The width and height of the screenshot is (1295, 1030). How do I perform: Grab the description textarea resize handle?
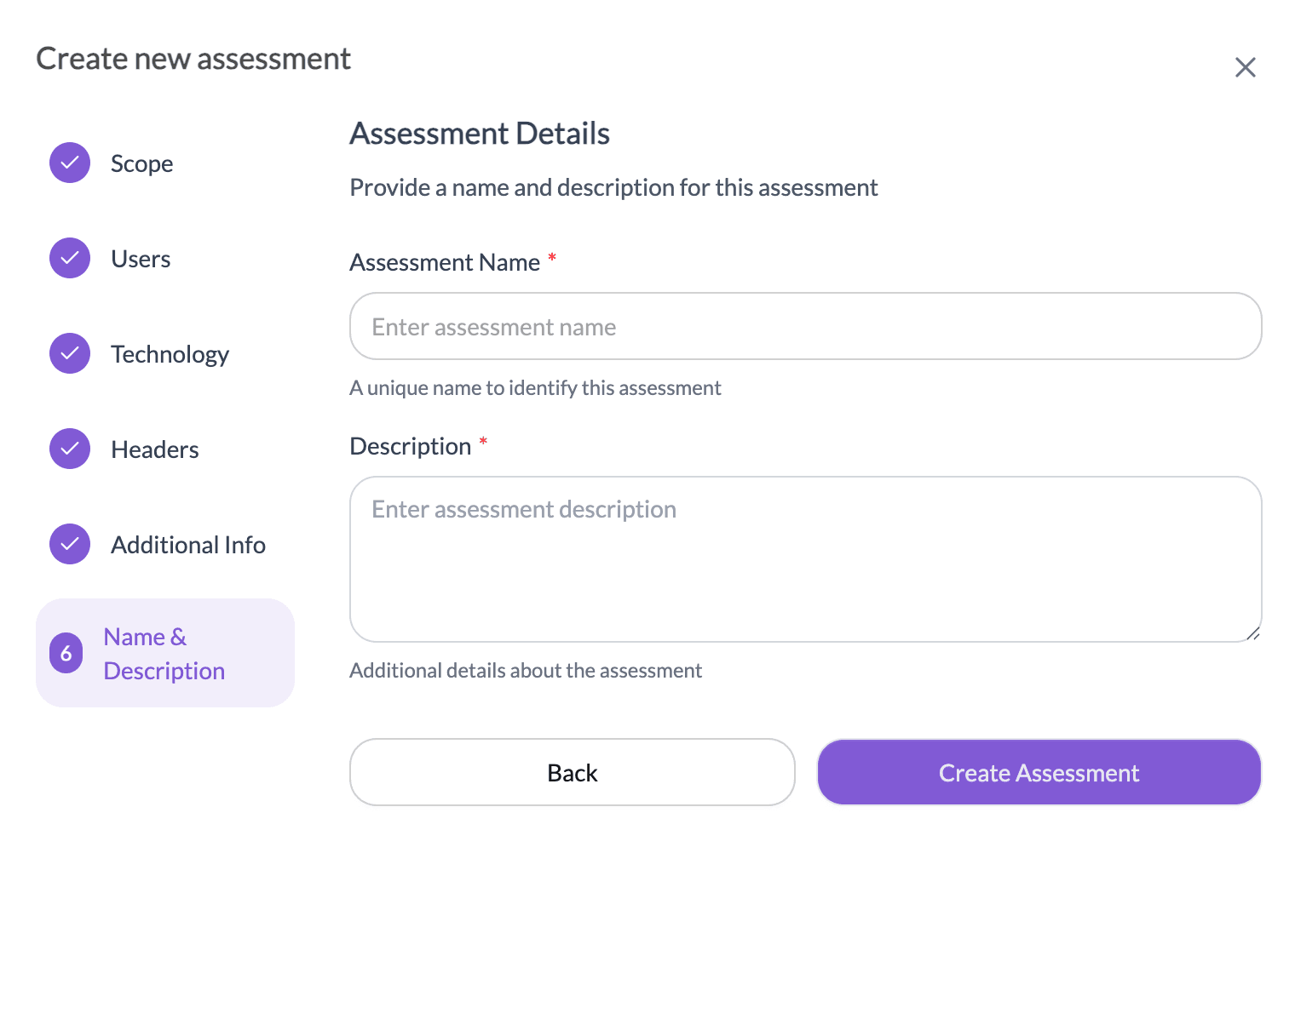pos(1253,633)
